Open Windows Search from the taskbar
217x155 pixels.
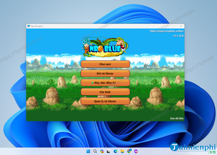pyautogui.click(x=95, y=151)
